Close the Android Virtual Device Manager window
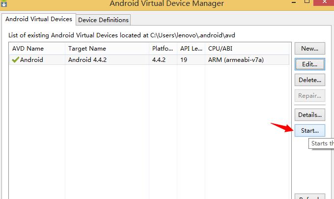Viewport: 334px width, 199px height. pyautogui.click(x=324, y=2)
